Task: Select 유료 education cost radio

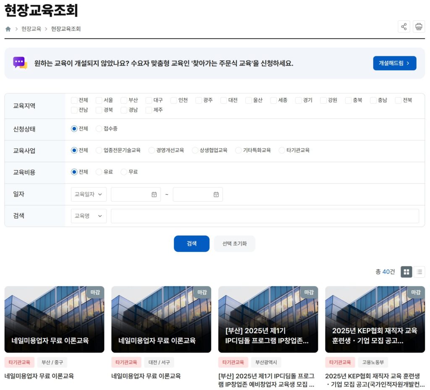Action: pos(99,172)
